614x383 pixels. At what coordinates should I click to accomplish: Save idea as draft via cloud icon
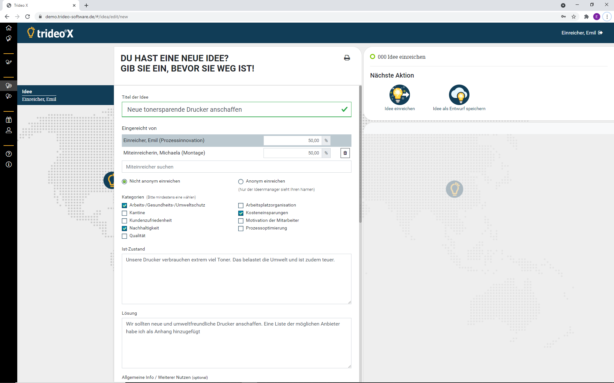459,95
